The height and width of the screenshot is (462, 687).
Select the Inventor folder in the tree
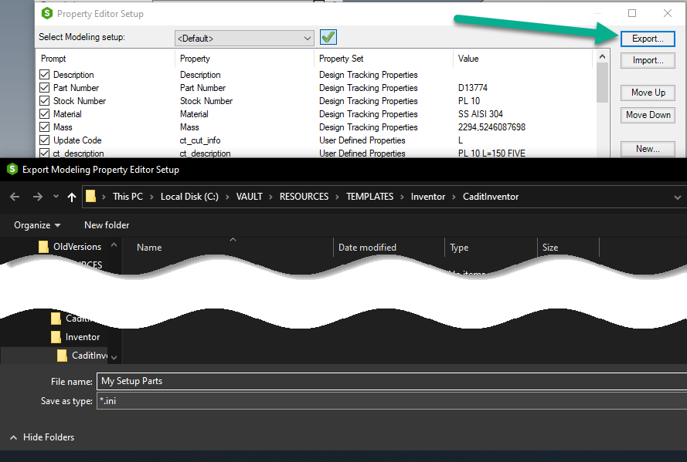[x=76, y=337]
